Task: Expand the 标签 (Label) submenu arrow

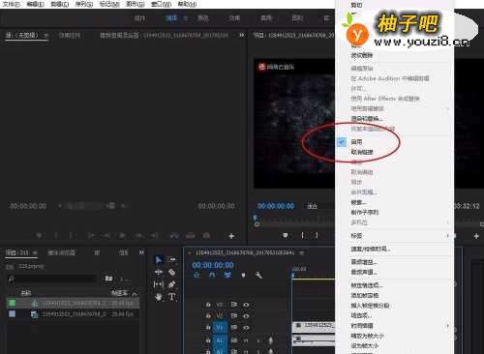Action: tap(448, 236)
